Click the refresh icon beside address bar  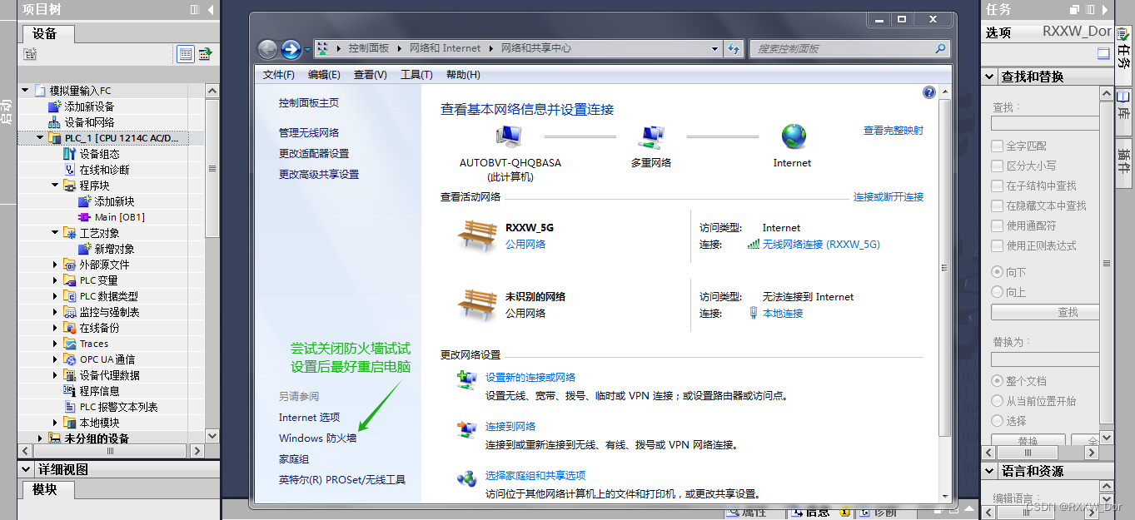click(734, 48)
